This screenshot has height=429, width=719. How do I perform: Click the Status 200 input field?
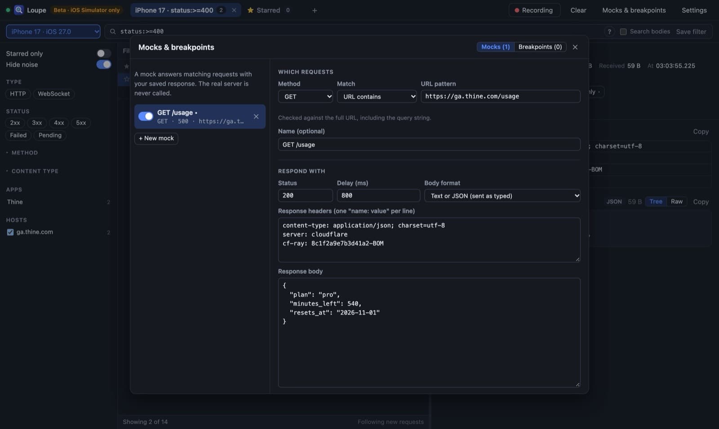click(306, 195)
